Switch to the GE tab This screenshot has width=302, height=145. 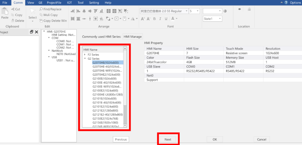[41, 3]
